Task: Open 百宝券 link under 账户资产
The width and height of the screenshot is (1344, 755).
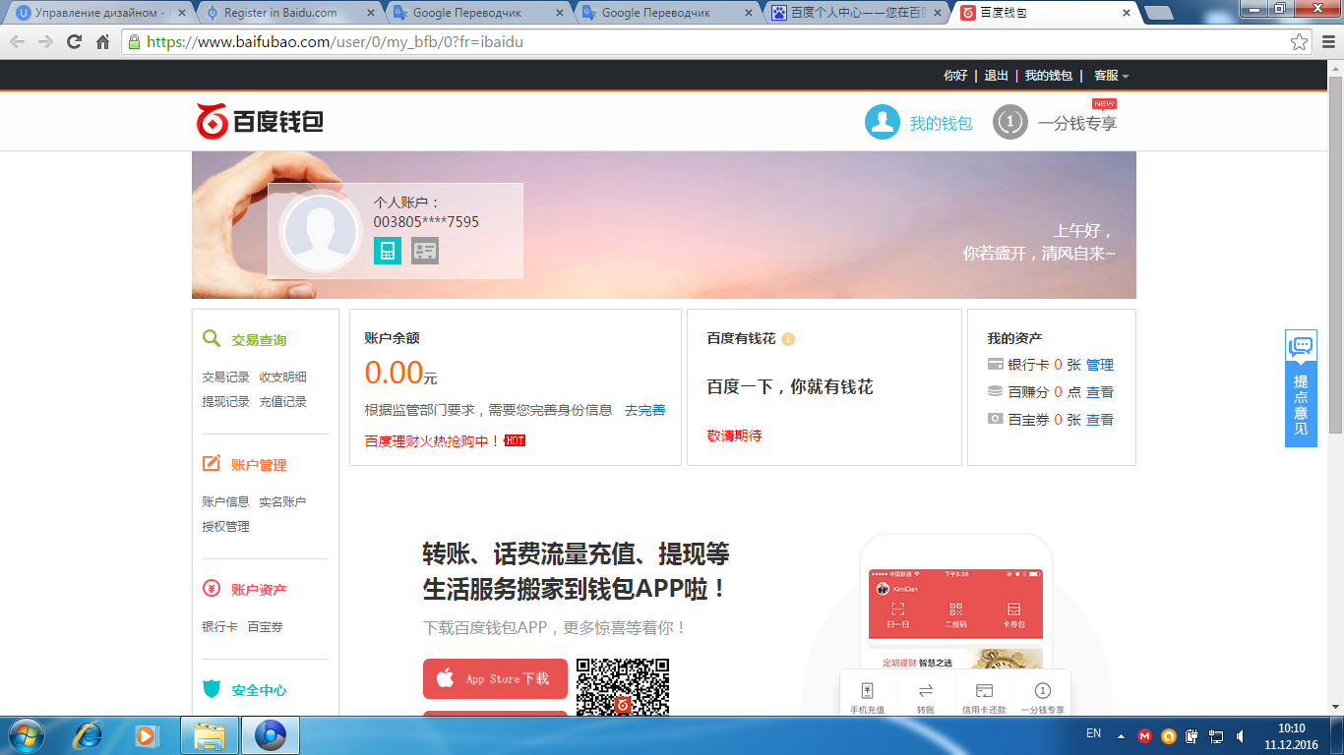Action: pyautogui.click(x=266, y=626)
